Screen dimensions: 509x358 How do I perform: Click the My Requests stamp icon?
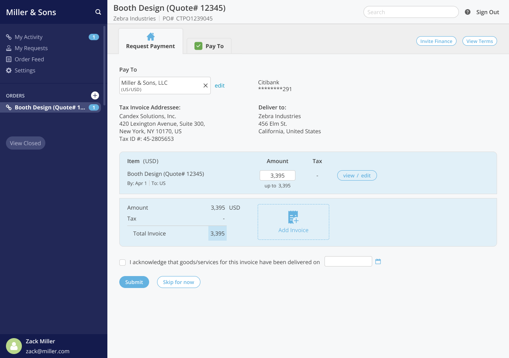coord(9,48)
